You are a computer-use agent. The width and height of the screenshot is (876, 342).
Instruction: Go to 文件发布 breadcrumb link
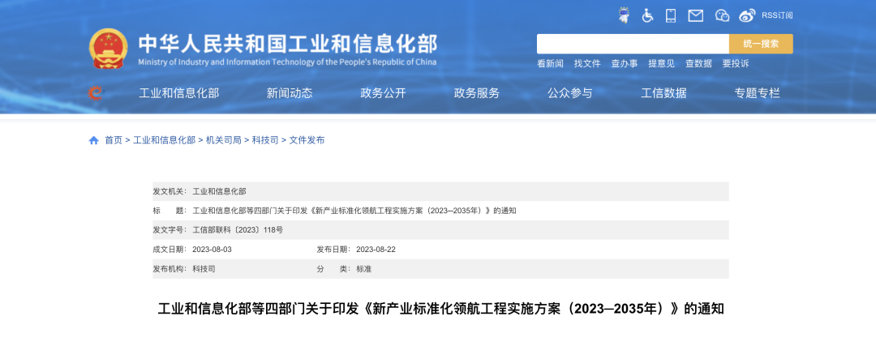[x=307, y=140]
